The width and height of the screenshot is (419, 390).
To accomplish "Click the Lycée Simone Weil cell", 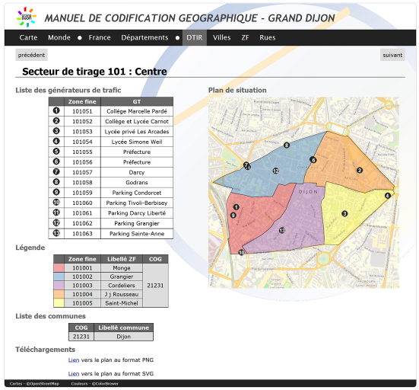I will pyautogui.click(x=137, y=142).
